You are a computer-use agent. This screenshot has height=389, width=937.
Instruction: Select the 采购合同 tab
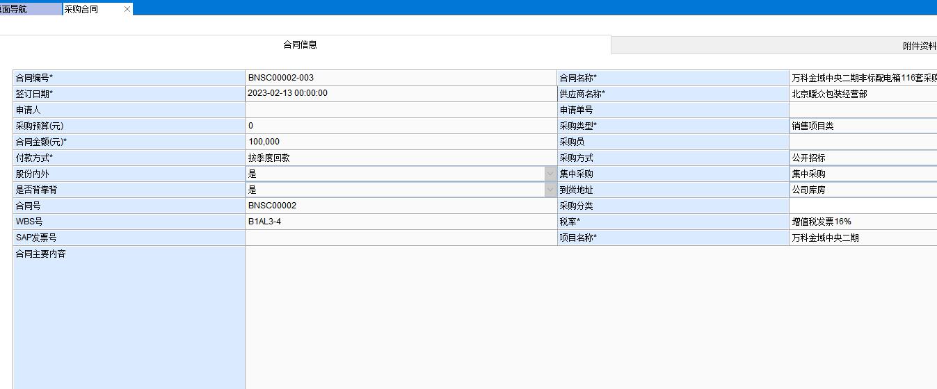90,9
